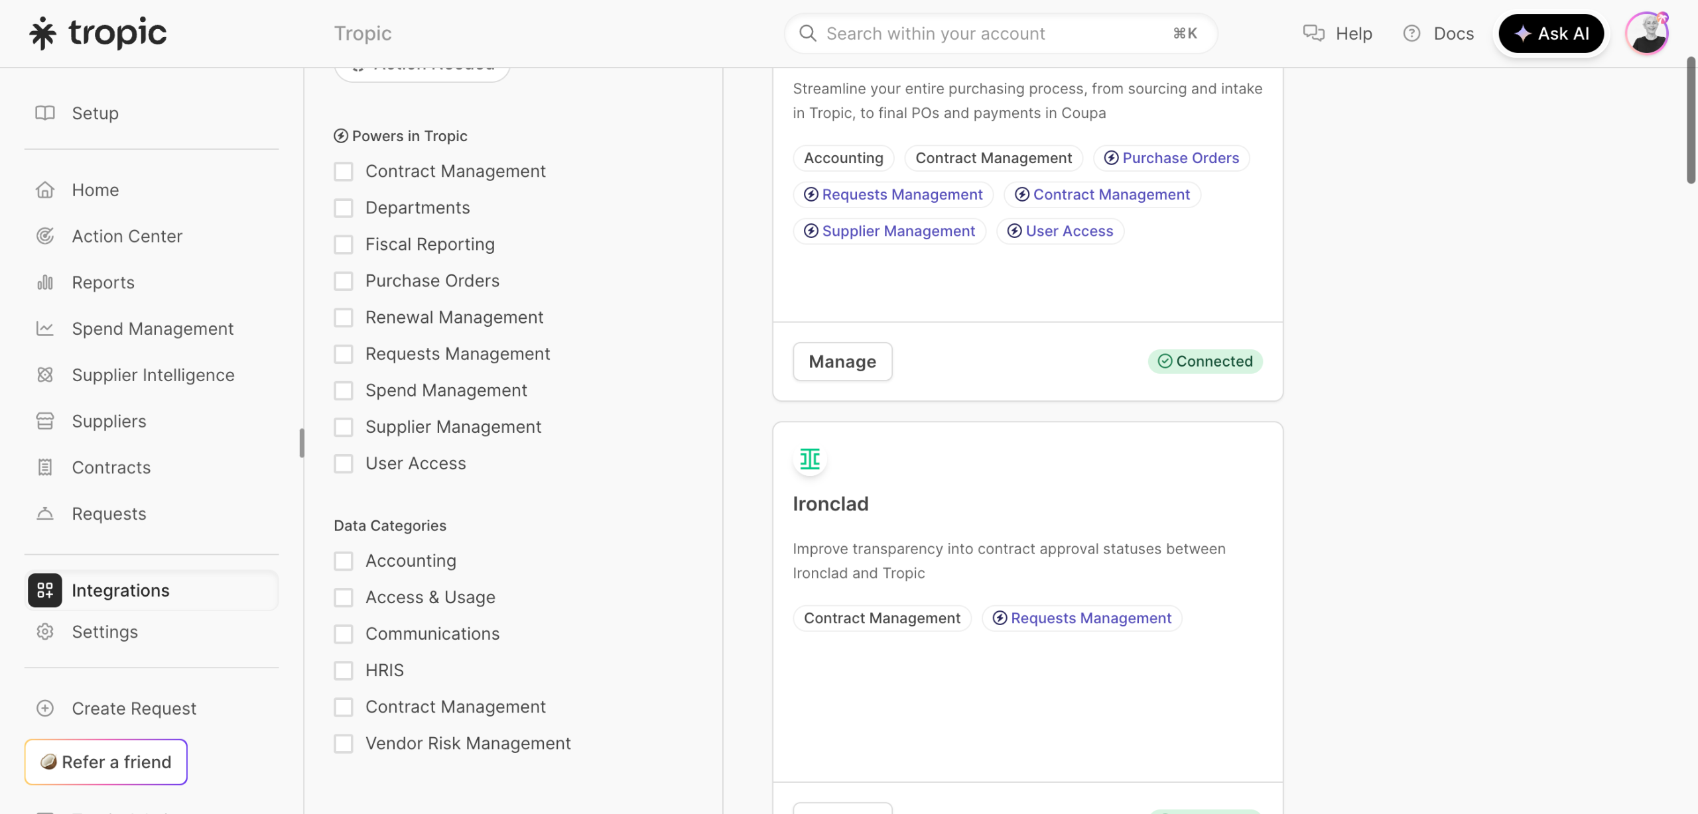Enable the Renewal Management checkbox

344,318
